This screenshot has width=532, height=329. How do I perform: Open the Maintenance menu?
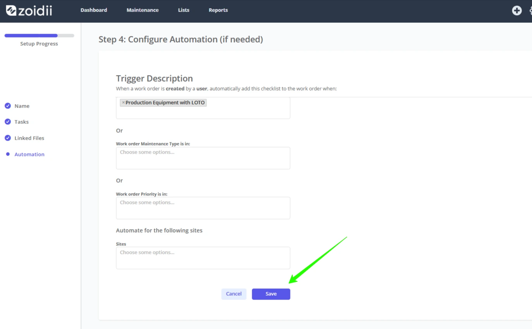[x=142, y=10]
